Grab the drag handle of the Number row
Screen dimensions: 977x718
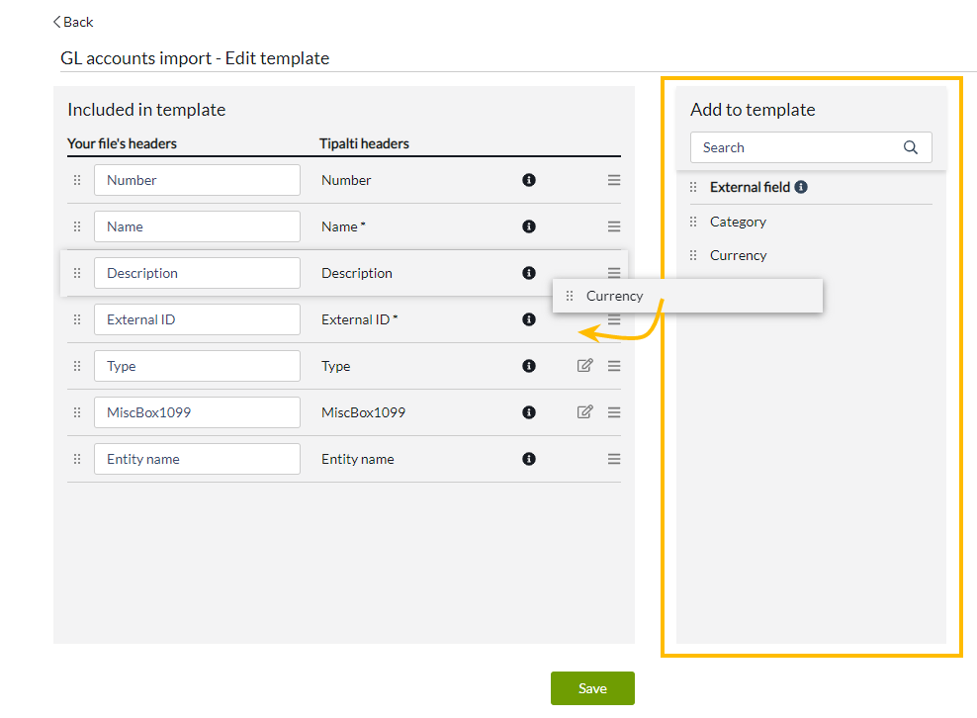click(77, 180)
